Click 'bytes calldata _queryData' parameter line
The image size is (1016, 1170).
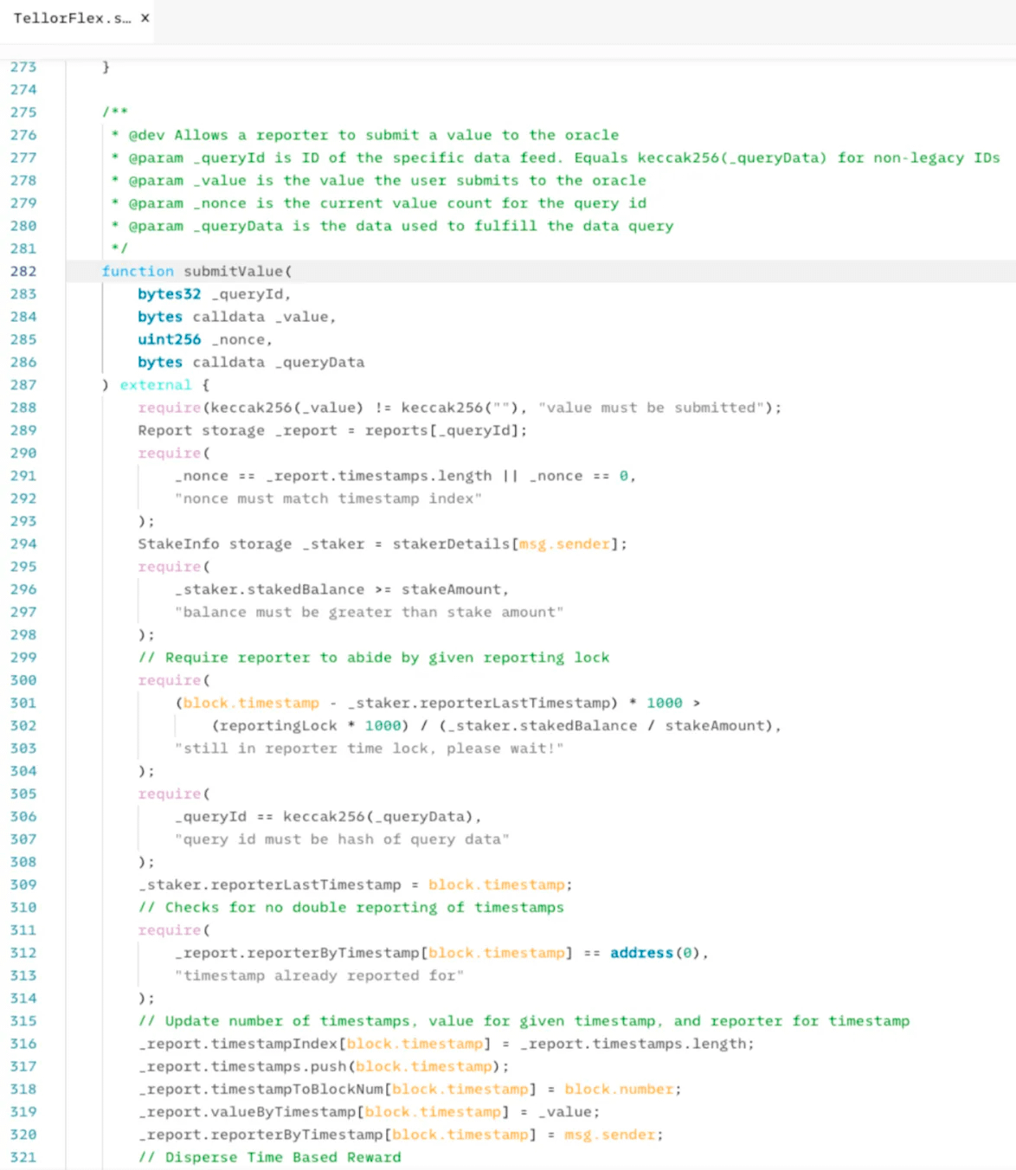pos(251,362)
